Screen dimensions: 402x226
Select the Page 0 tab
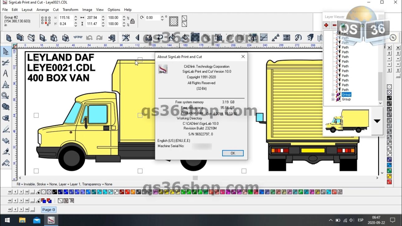coord(49,209)
